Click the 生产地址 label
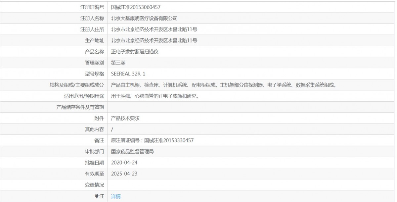This screenshot has height=202, width=397. [95, 41]
